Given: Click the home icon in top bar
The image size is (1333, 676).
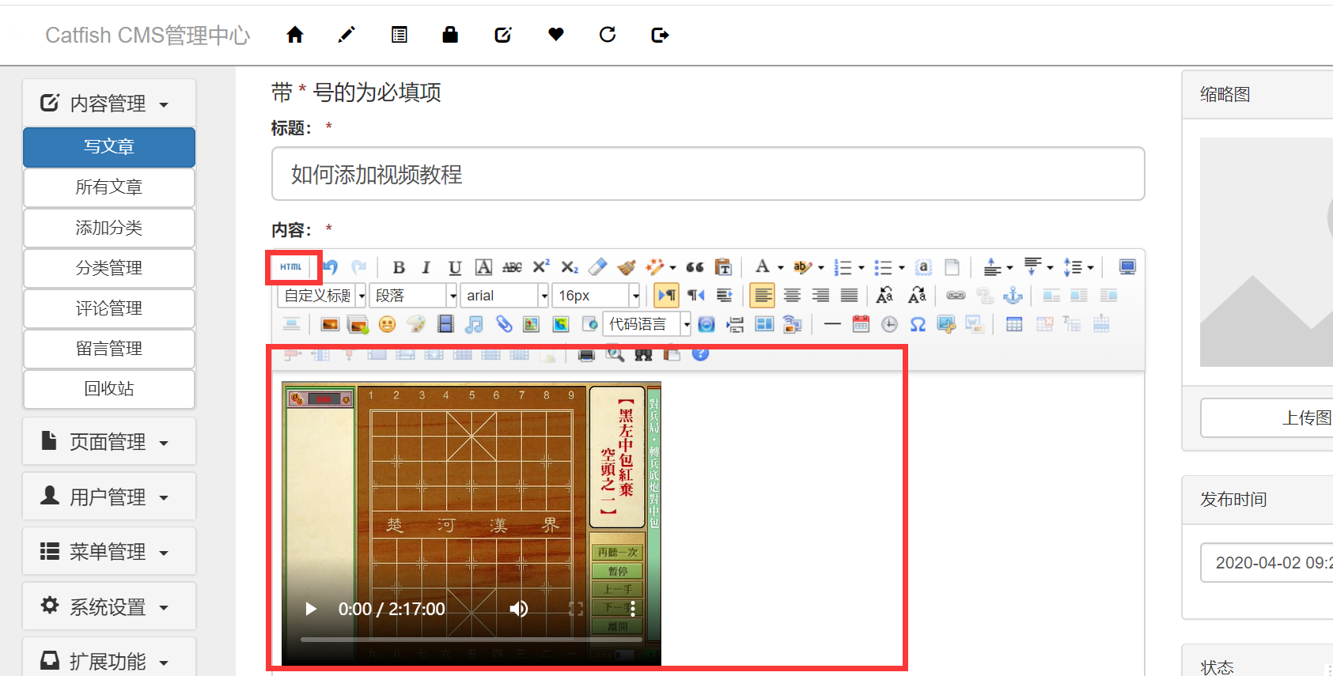Looking at the screenshot, I should point(295,35).
